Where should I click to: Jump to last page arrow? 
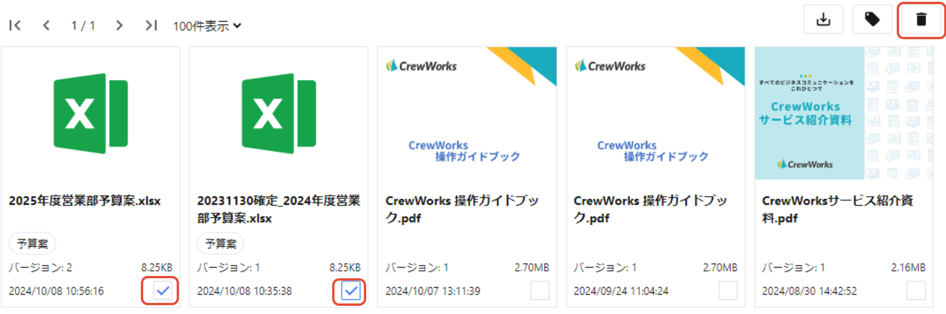click(x=151, y=25)
